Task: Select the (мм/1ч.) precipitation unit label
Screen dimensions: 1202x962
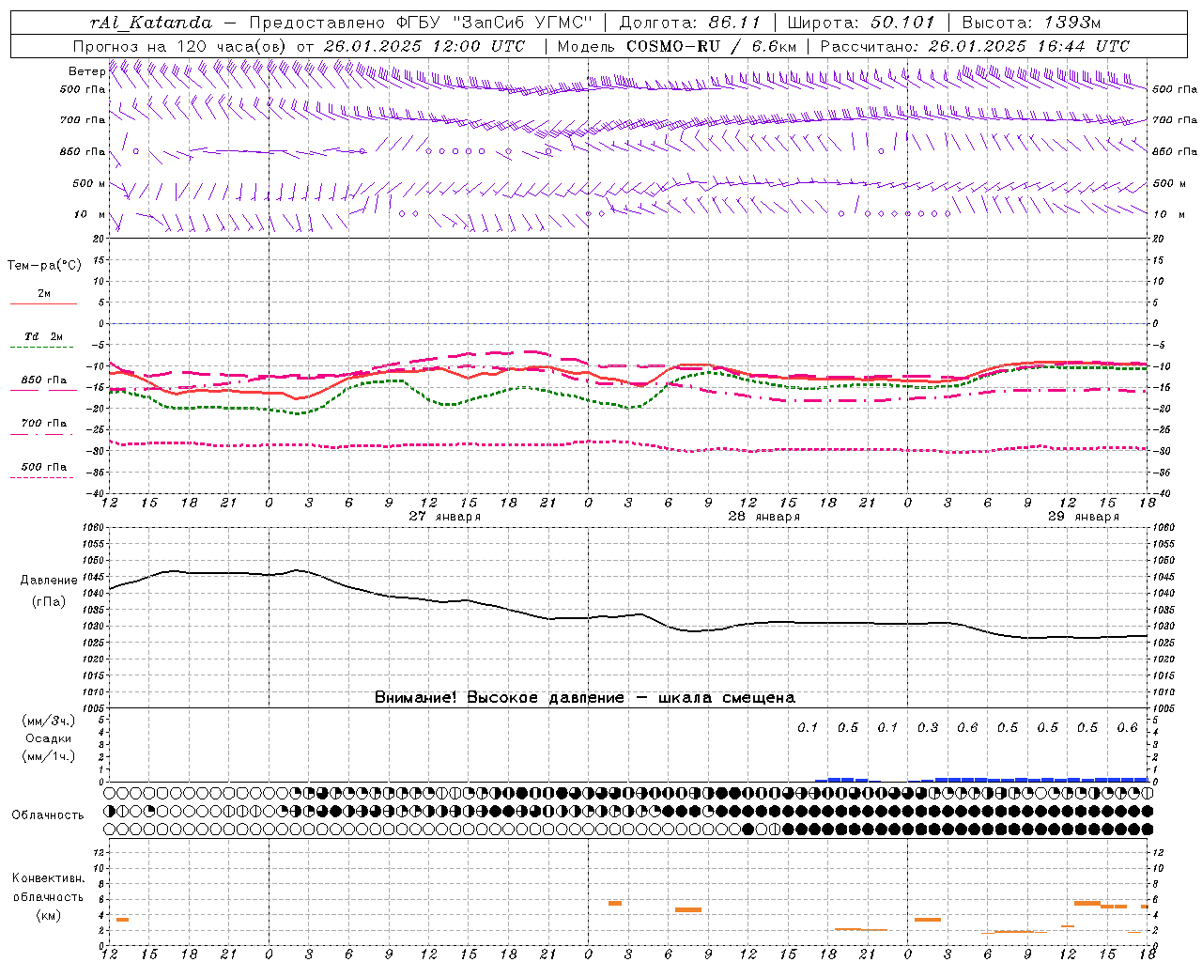Action: click(x=48, y=756)
